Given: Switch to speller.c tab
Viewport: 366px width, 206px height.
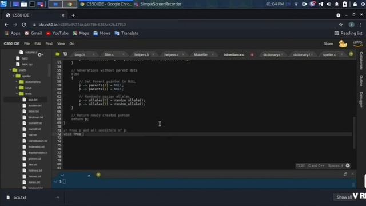Looking at the screenshot, I should click(329, 55).
